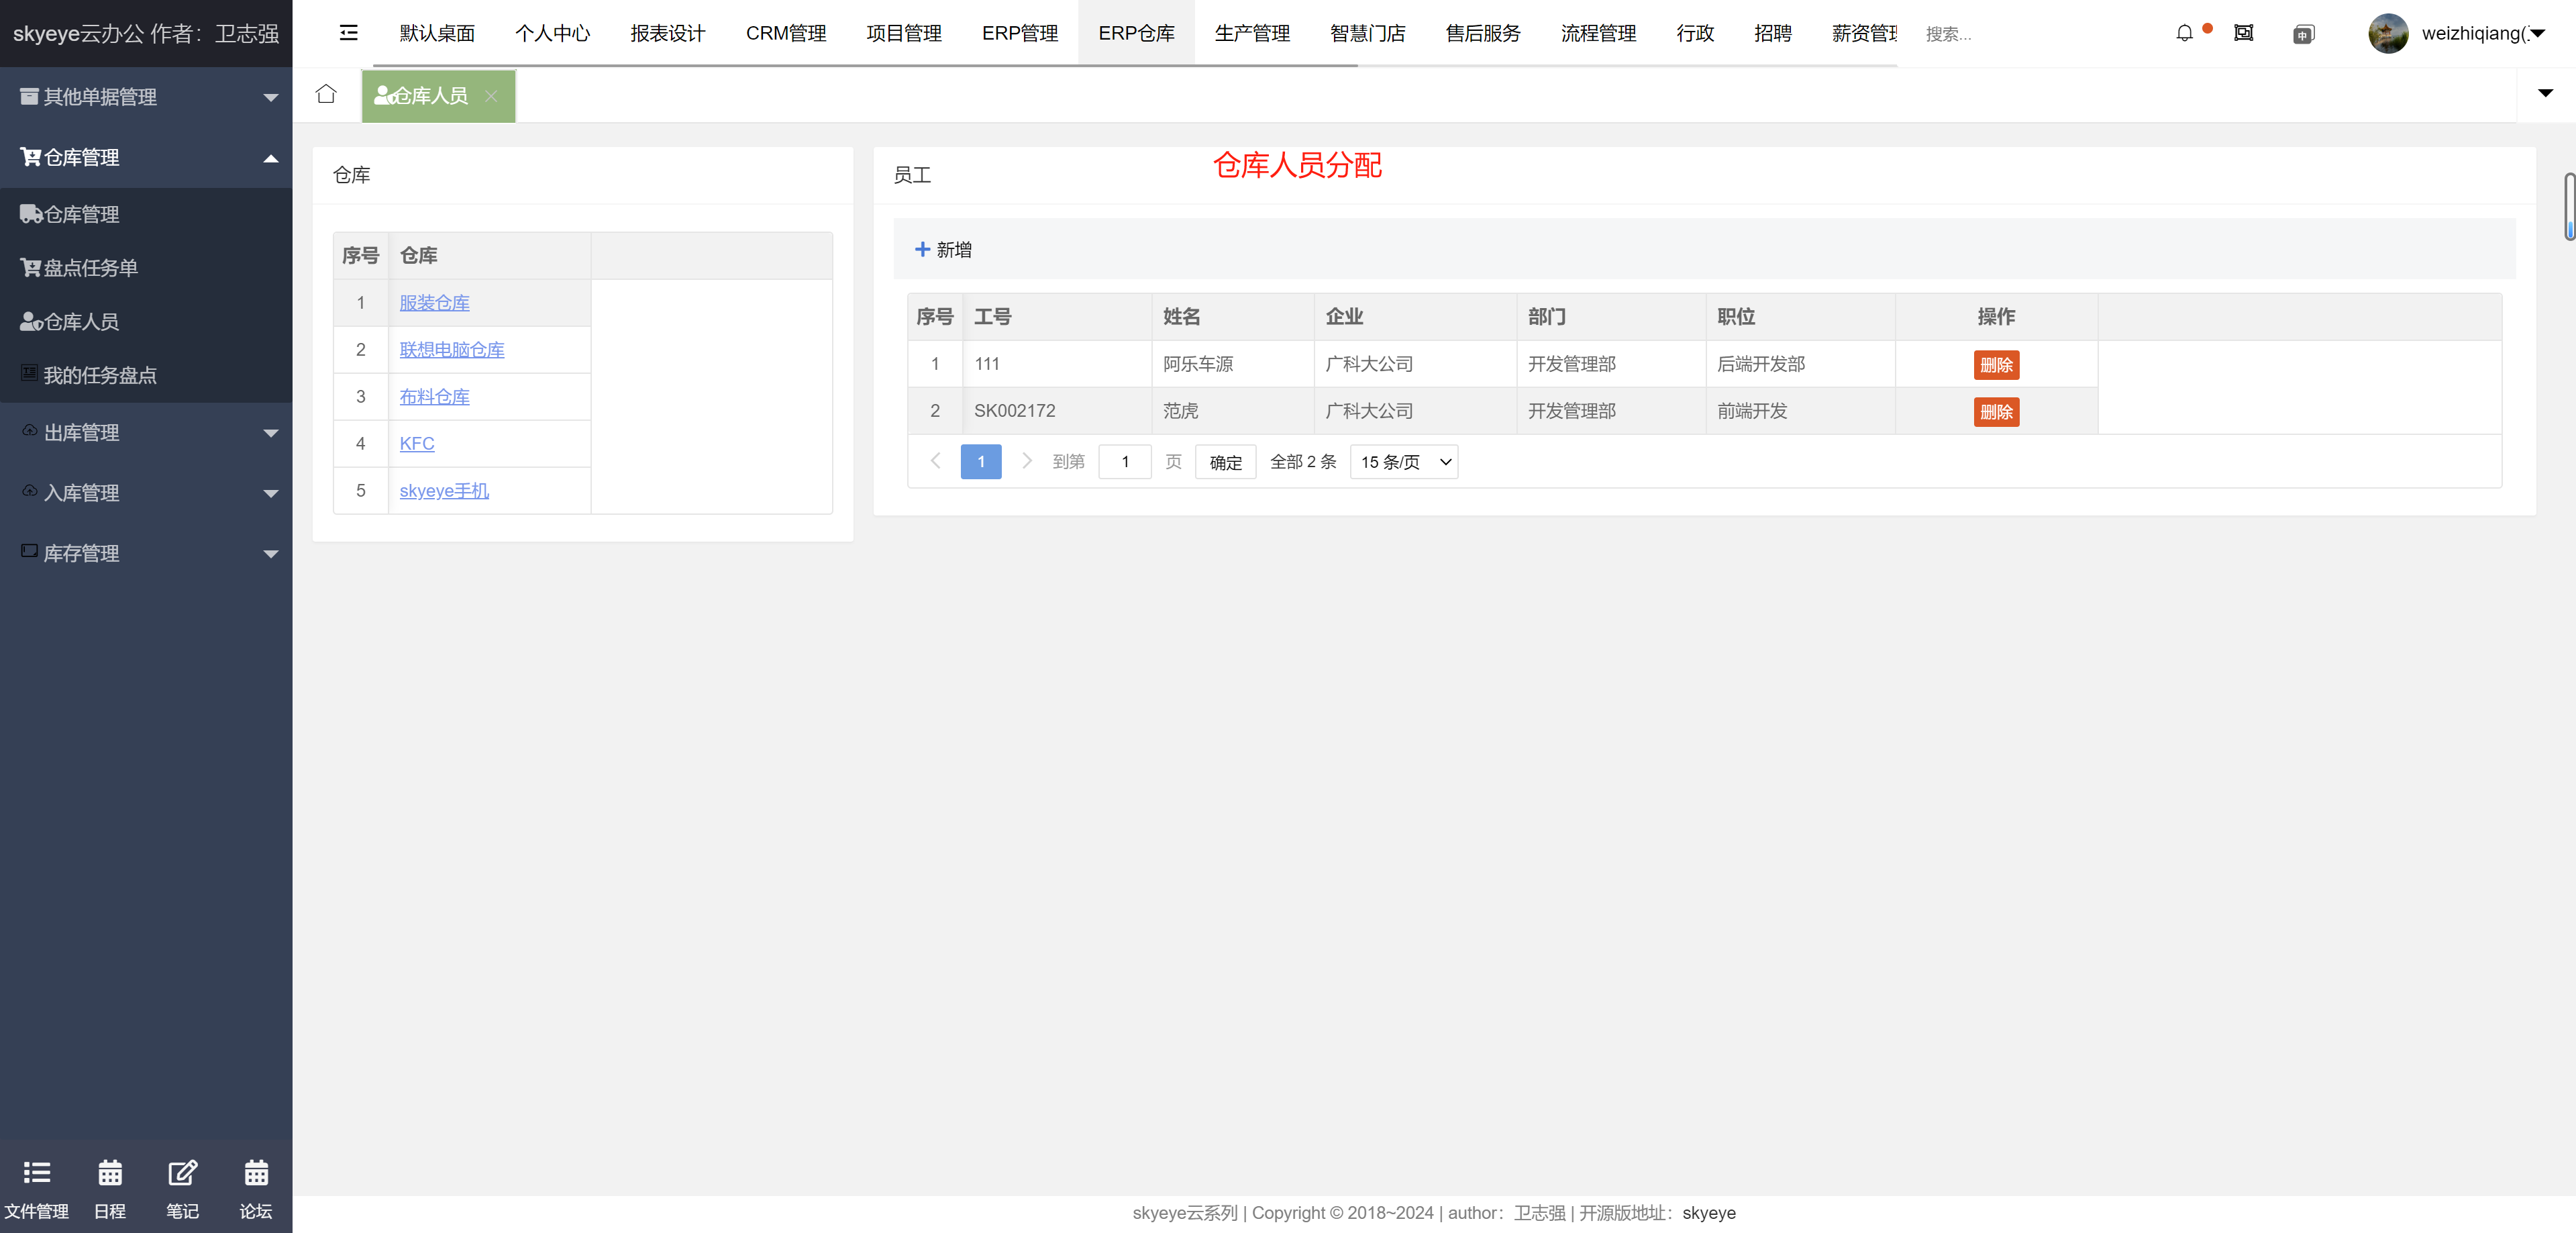The width and height of the screenshot is (2576, 1233).
Task: Open the 联想电脑仓库 warehouse link
Action: tap(452, 350)
